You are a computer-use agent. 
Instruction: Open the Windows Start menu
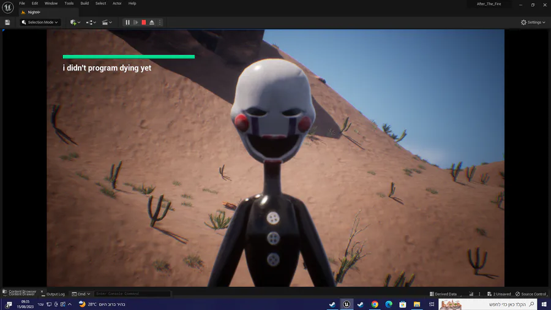[x=544, y=304]
